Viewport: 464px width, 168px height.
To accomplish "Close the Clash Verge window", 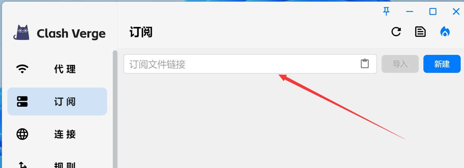I will coord(456,12).
